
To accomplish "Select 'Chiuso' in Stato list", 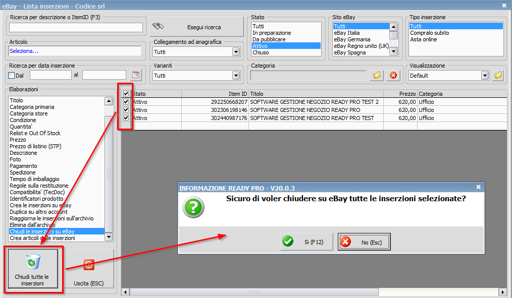I will point(286,52).
